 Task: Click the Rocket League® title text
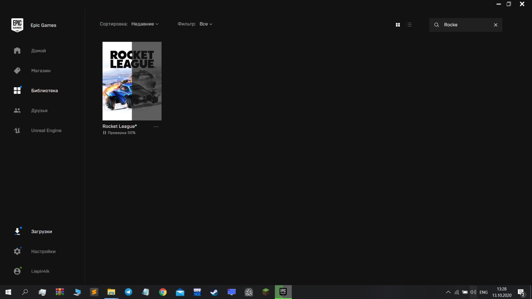(x=120, y=126)
